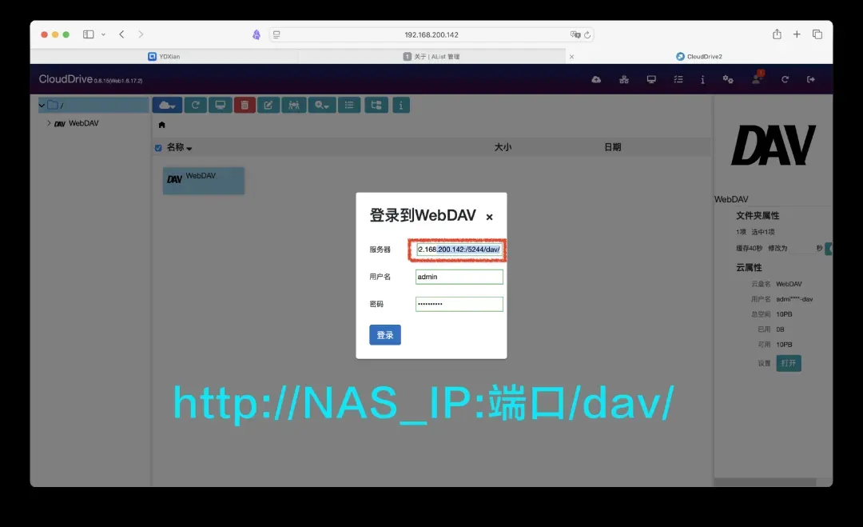Switch to the YDXian browser tab
863x527 pixels.
tap(164, 57)
